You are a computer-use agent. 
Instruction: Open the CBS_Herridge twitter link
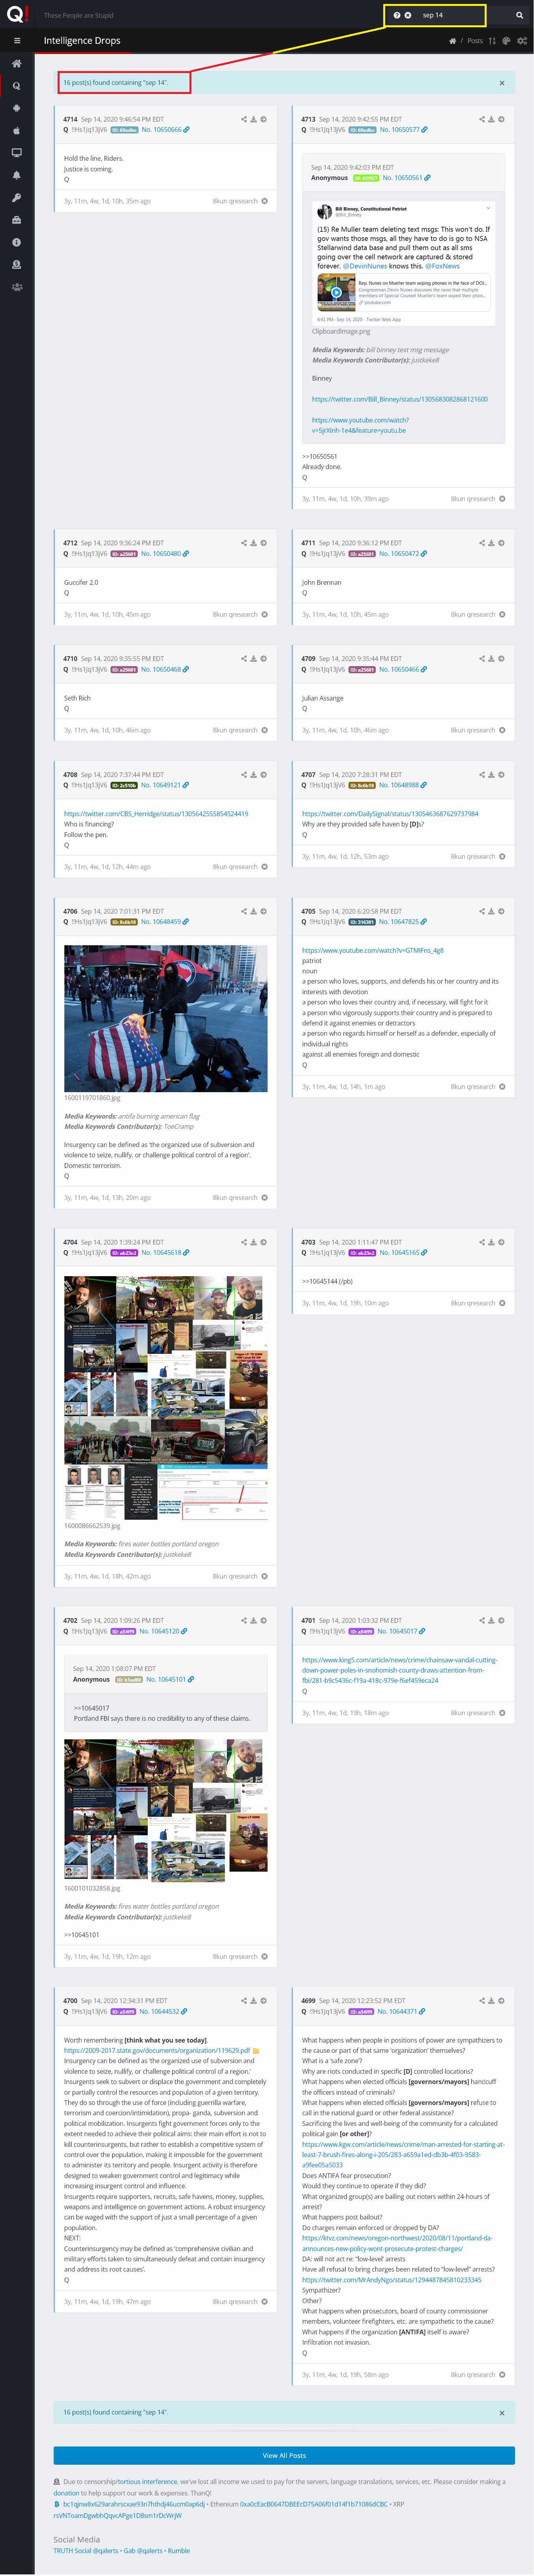point(156,814)
